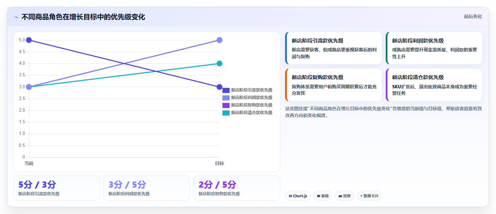Click the icon inside the 表格 chip
496x214 pixels.
coord(318,196)
